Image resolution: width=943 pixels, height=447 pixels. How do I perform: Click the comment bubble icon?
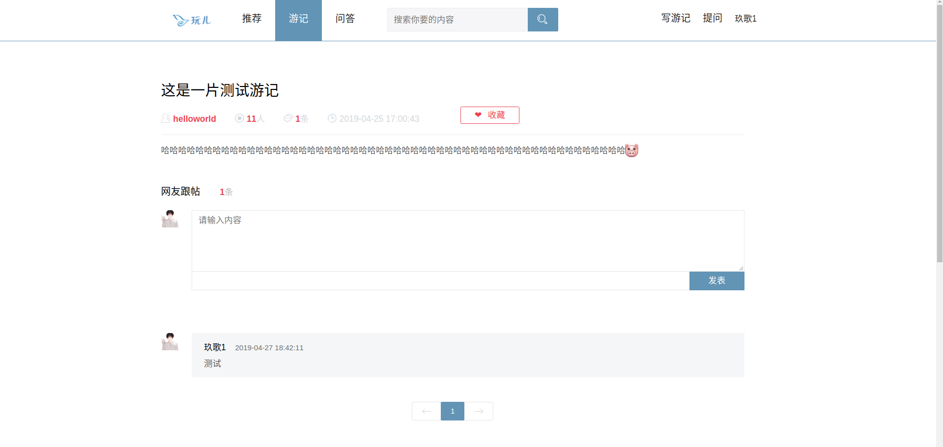pos(288,118)
